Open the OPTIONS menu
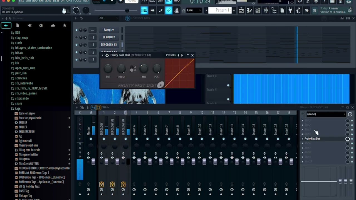Viewport: 356px width, 200px height. click(66, 1)
